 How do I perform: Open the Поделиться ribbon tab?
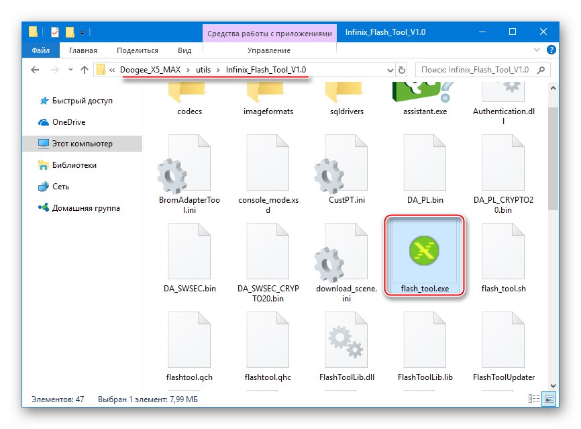[x=138, y=50]
